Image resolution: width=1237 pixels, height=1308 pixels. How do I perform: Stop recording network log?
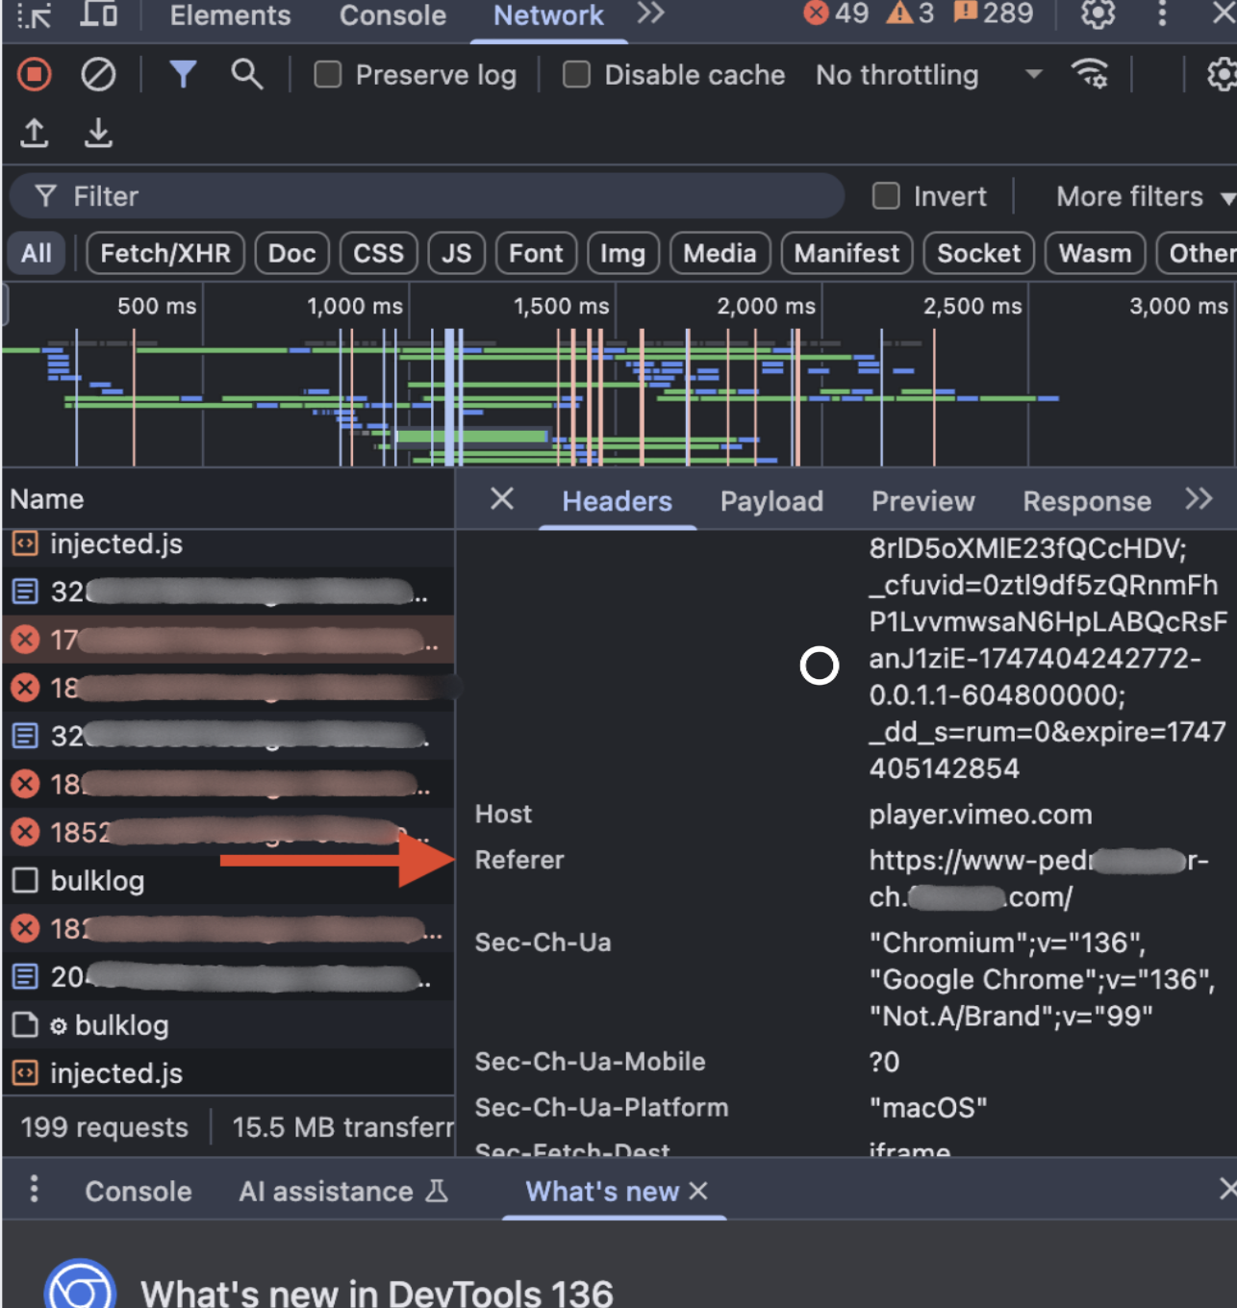(x=35, y=75)
